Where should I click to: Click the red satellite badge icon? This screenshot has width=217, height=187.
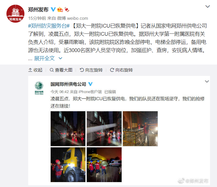67,9
